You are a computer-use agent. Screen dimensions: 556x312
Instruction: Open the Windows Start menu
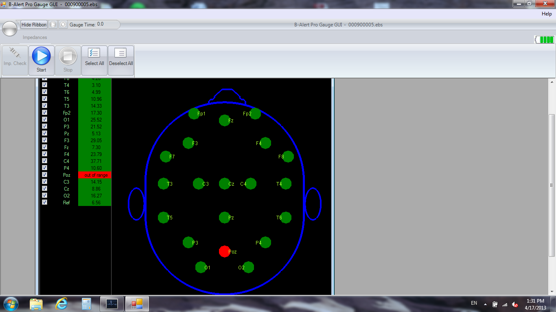(x=11, y=303)
